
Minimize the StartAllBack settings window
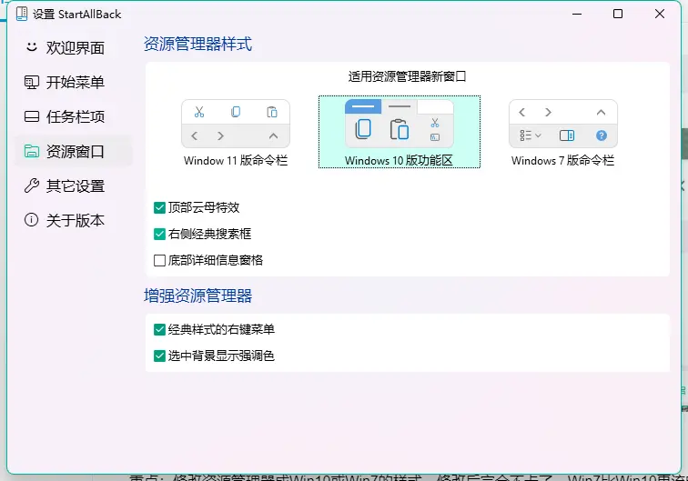coord(577,14)
